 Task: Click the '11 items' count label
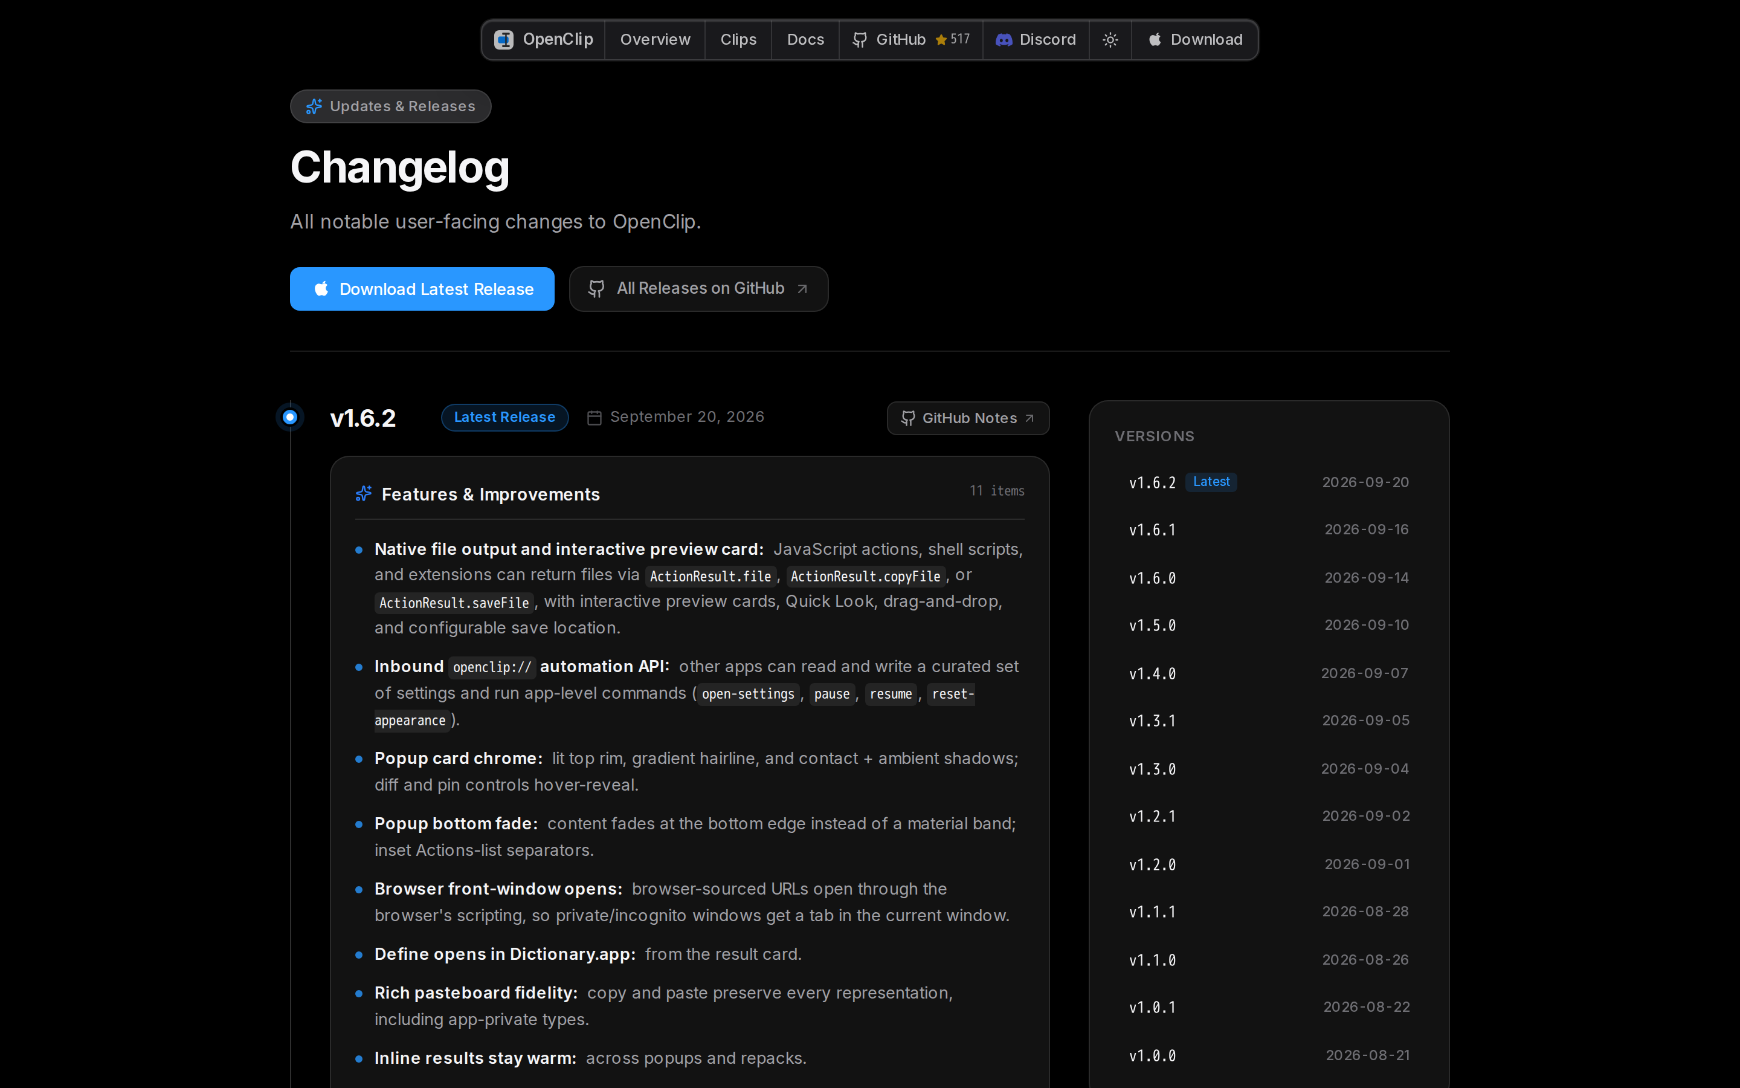(x=996, y=491)
